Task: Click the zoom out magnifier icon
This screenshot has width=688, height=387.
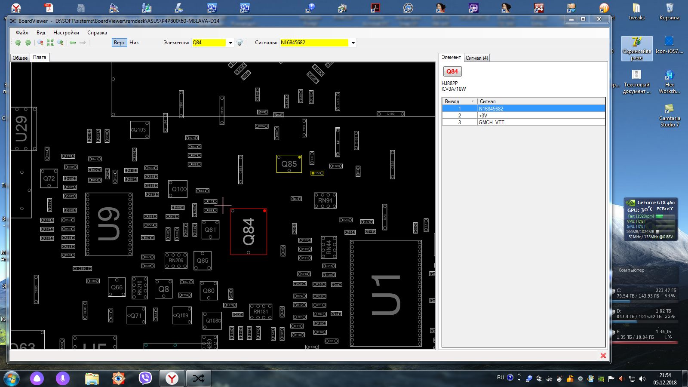Action: [x=40, y=43]
